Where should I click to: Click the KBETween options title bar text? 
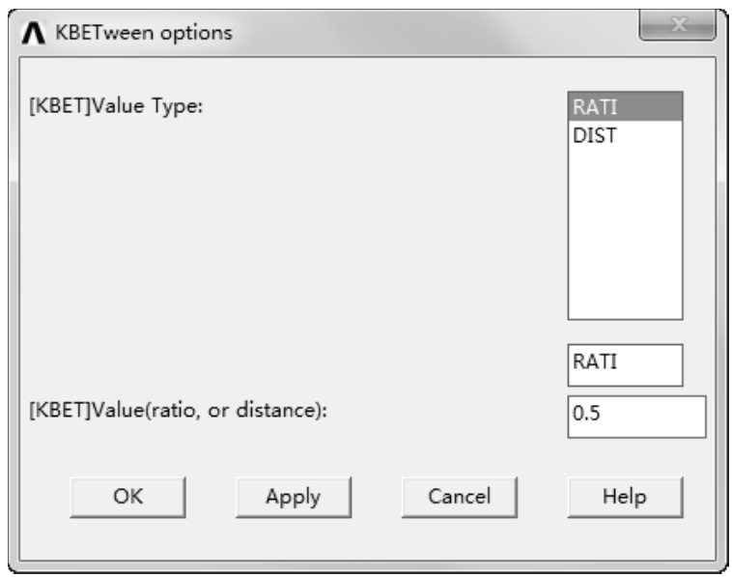144,33
